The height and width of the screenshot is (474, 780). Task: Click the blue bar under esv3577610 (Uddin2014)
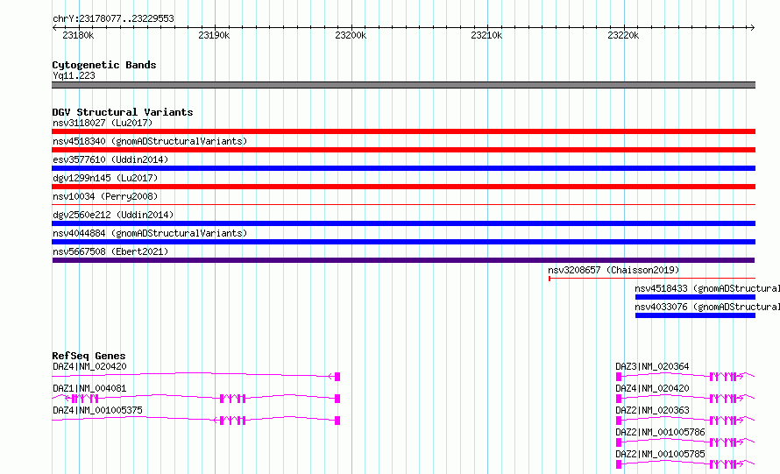pyautogui.click(x=403, y=168)
